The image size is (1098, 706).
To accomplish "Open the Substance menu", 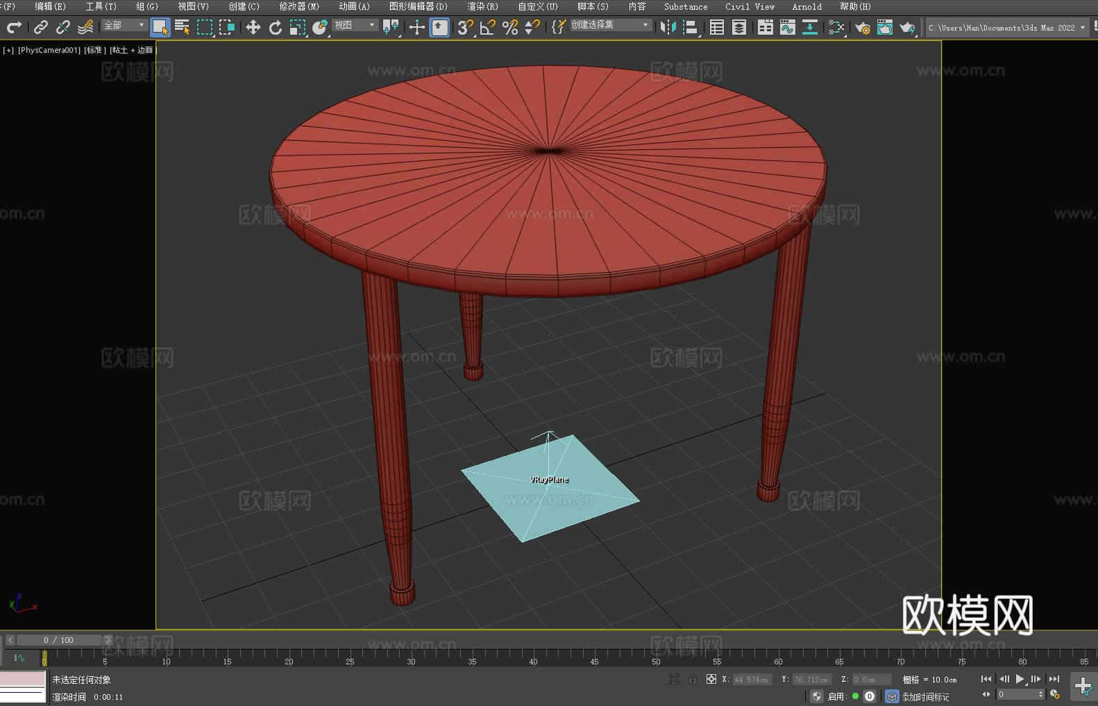I will pyautogui.click(x=686, y=6).
